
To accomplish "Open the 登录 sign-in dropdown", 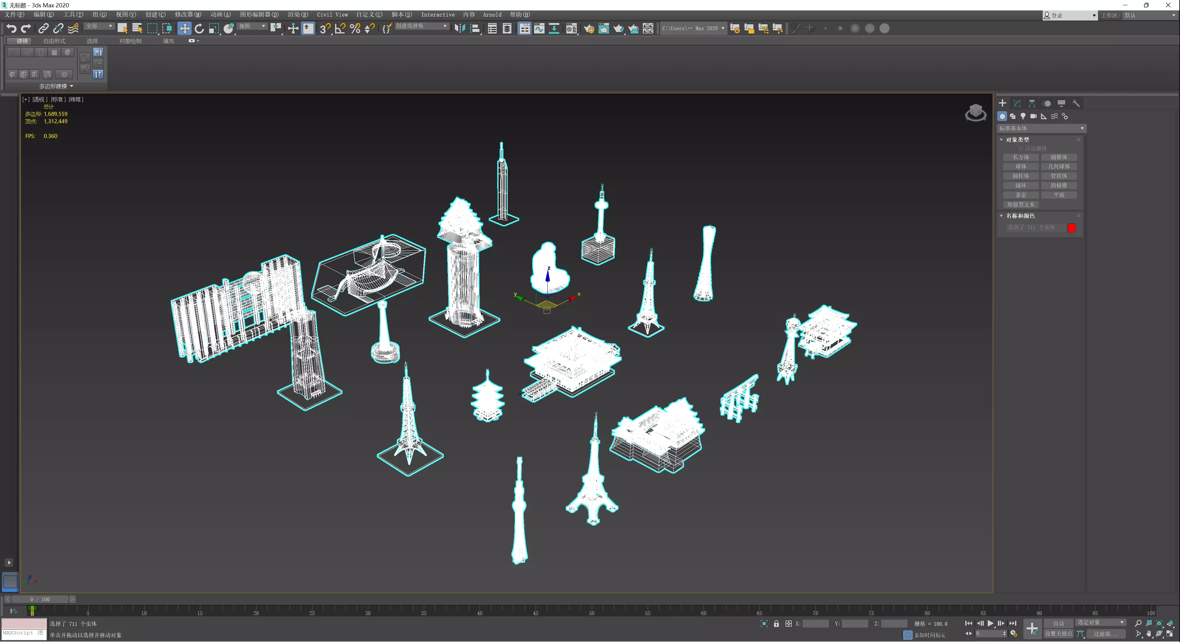I will [1070, 16].
